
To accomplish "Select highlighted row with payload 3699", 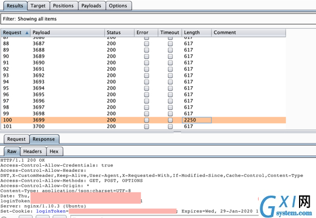I will [x=143, y=120].
